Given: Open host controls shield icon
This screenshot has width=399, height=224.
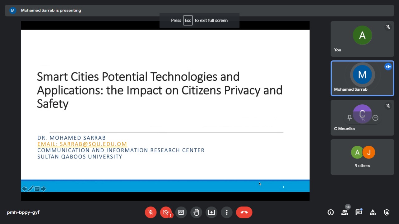Looking at the screenshot, I should pos(387,212).
